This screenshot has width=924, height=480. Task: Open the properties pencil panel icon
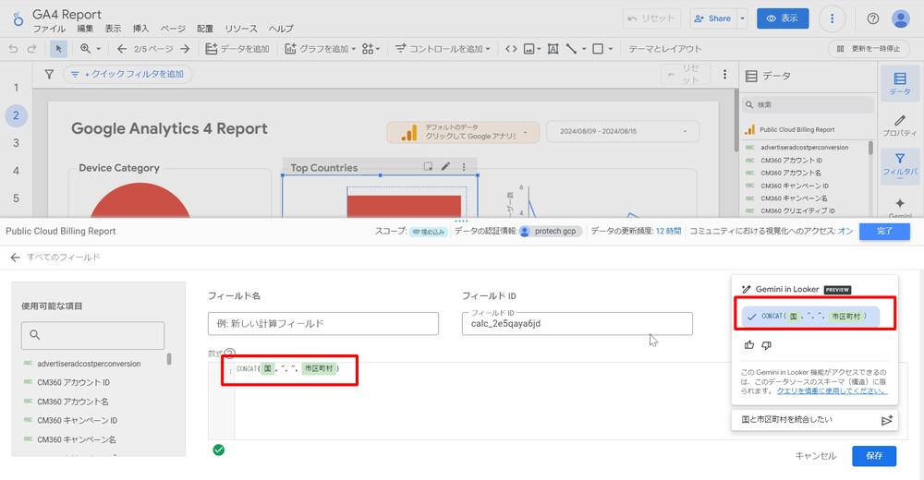899,126
